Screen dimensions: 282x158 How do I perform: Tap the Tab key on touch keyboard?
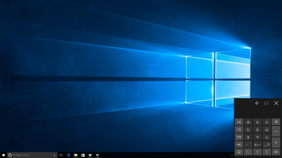239,122
